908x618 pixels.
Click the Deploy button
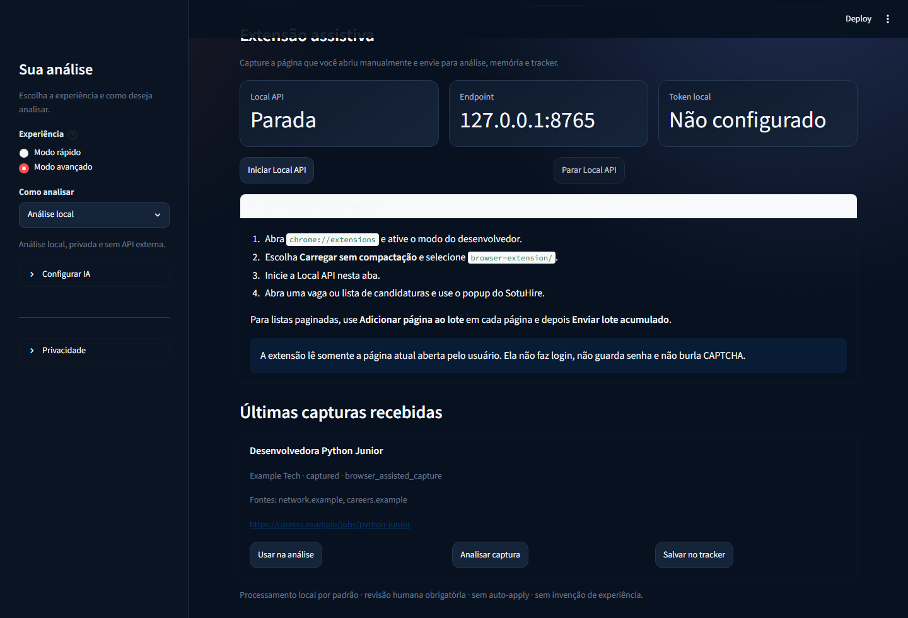[x=858, y=19]
